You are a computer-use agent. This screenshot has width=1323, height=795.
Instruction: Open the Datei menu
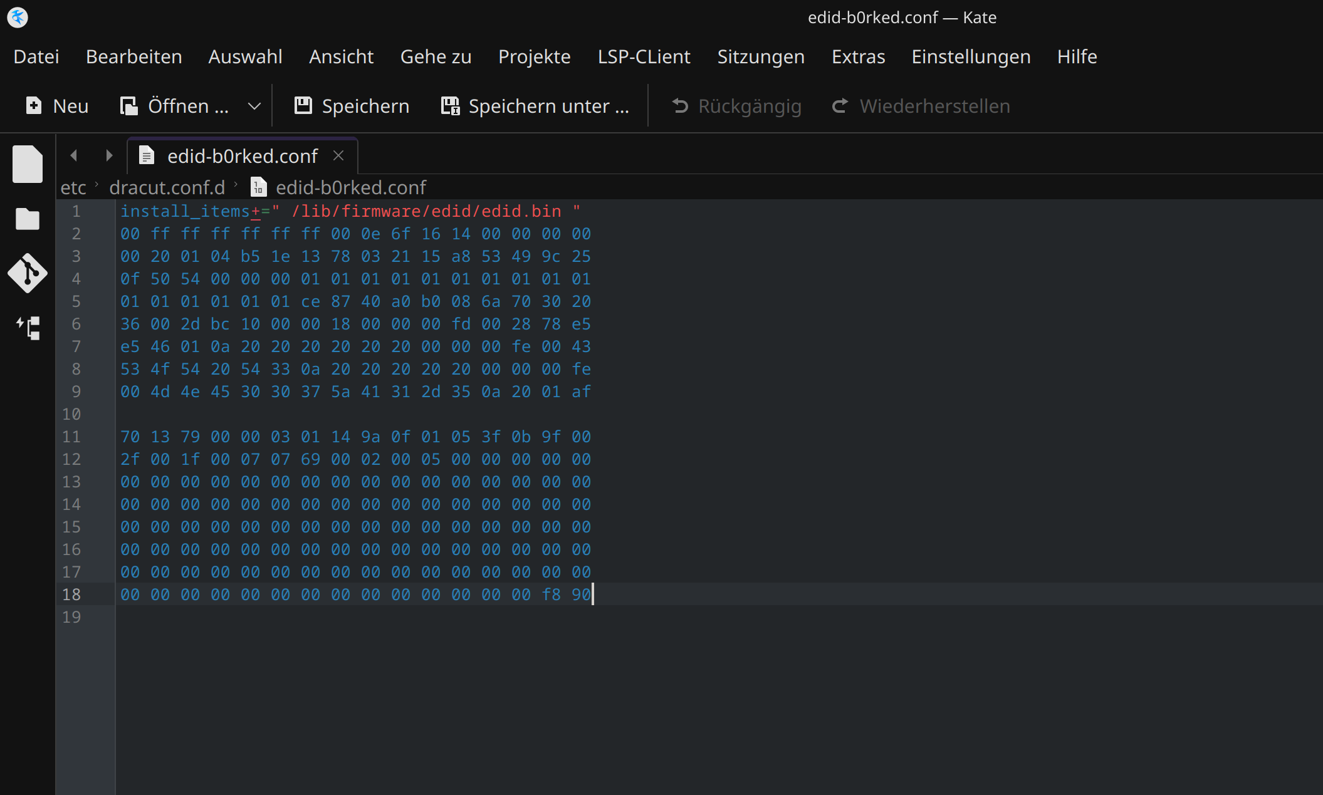[36, 56]
